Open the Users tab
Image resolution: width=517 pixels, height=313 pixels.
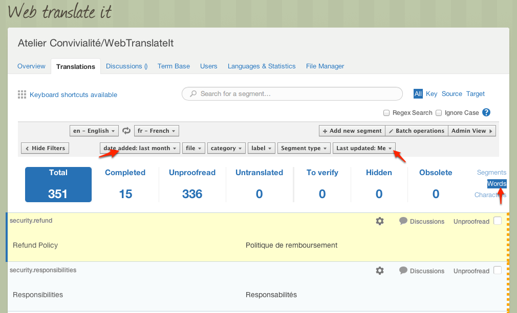click(x=209, y=66)
